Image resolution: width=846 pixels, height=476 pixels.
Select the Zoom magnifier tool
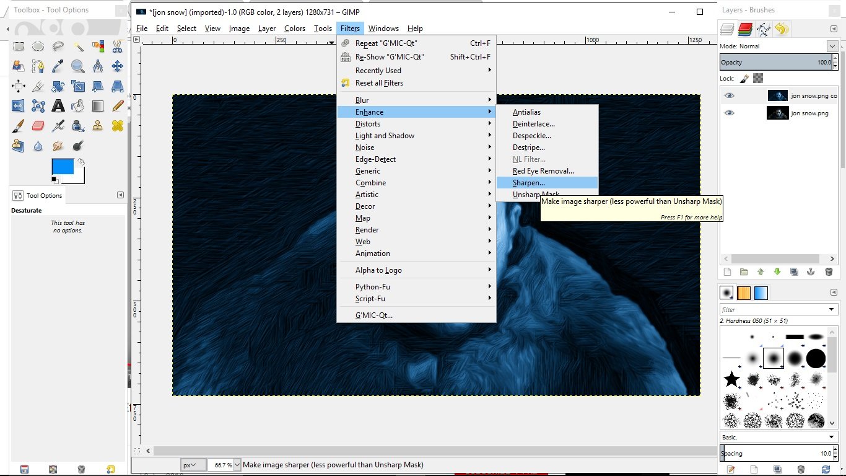click(78, 66)
